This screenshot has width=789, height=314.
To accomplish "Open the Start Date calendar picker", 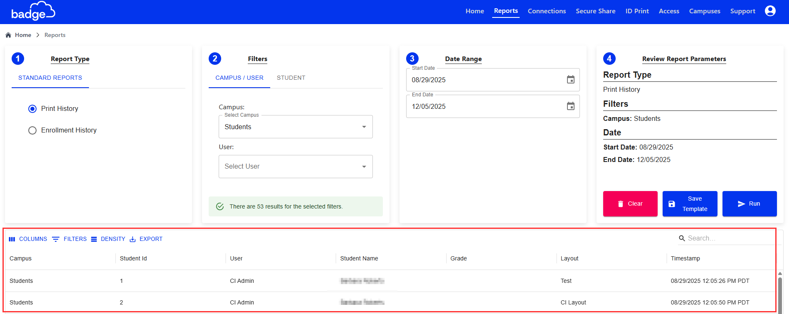I will pyautogui.click(x=571, y=80).
